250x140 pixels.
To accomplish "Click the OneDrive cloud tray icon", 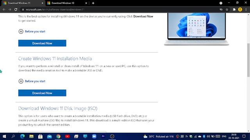I will pos(200,136).
